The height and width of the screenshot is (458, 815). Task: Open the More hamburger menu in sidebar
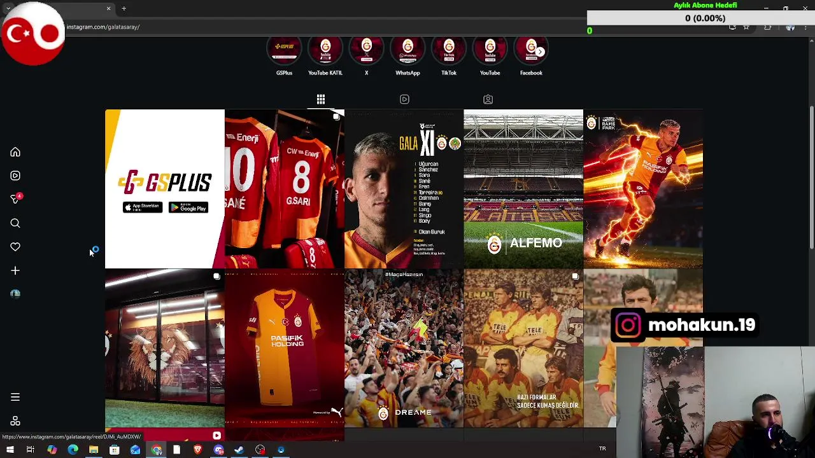click(x=15, y=397)
